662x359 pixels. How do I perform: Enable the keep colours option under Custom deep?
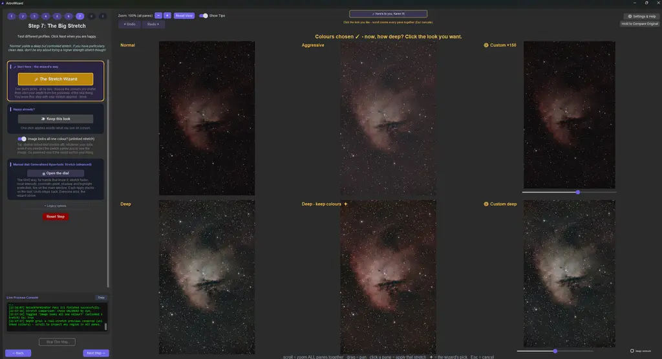tap(632, 351)
